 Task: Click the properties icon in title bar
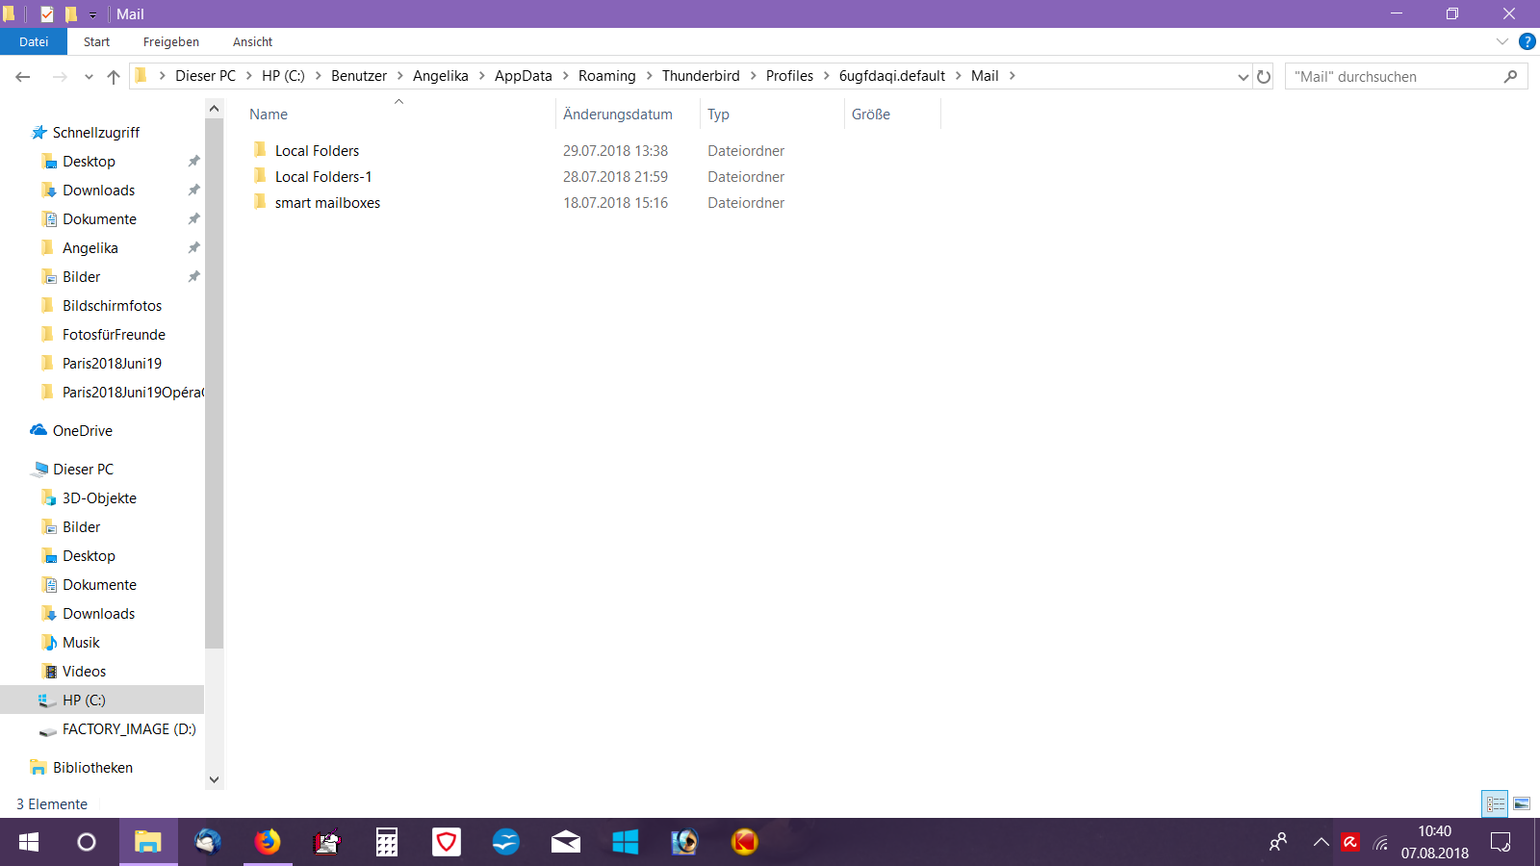(46, 14)
